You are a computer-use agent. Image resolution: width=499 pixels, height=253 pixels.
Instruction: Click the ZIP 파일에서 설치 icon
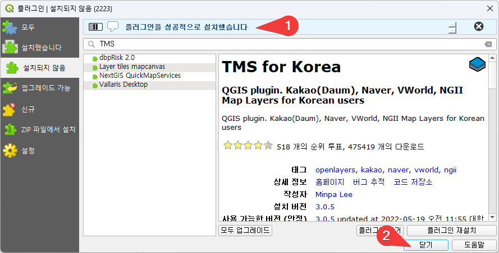pyautogui.click(x=10, y=129)
